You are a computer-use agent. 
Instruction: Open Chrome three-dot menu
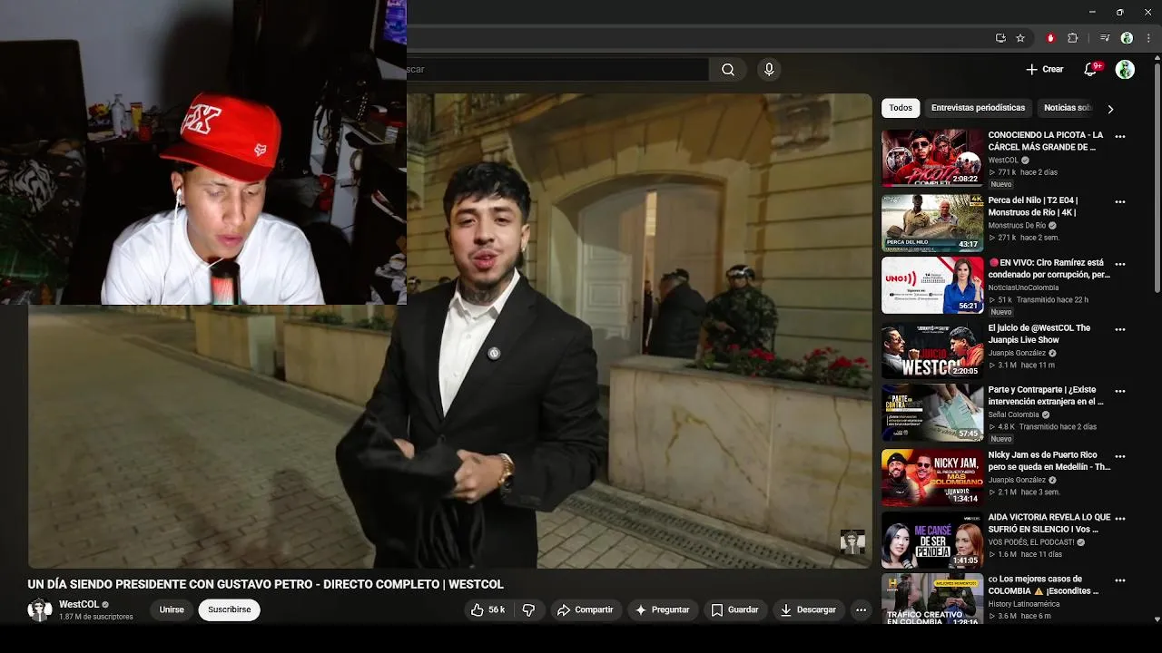1148,38
